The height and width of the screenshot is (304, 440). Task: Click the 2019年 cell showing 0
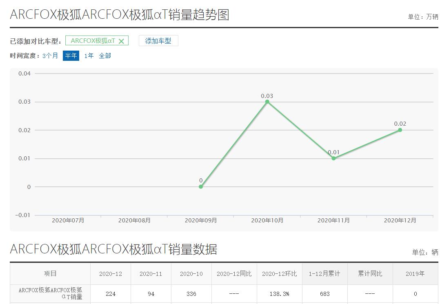coord(416,294)
